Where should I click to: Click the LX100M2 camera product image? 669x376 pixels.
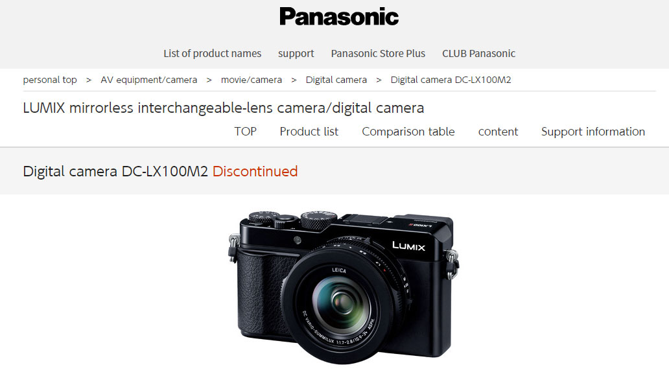(x=344, y=287)
